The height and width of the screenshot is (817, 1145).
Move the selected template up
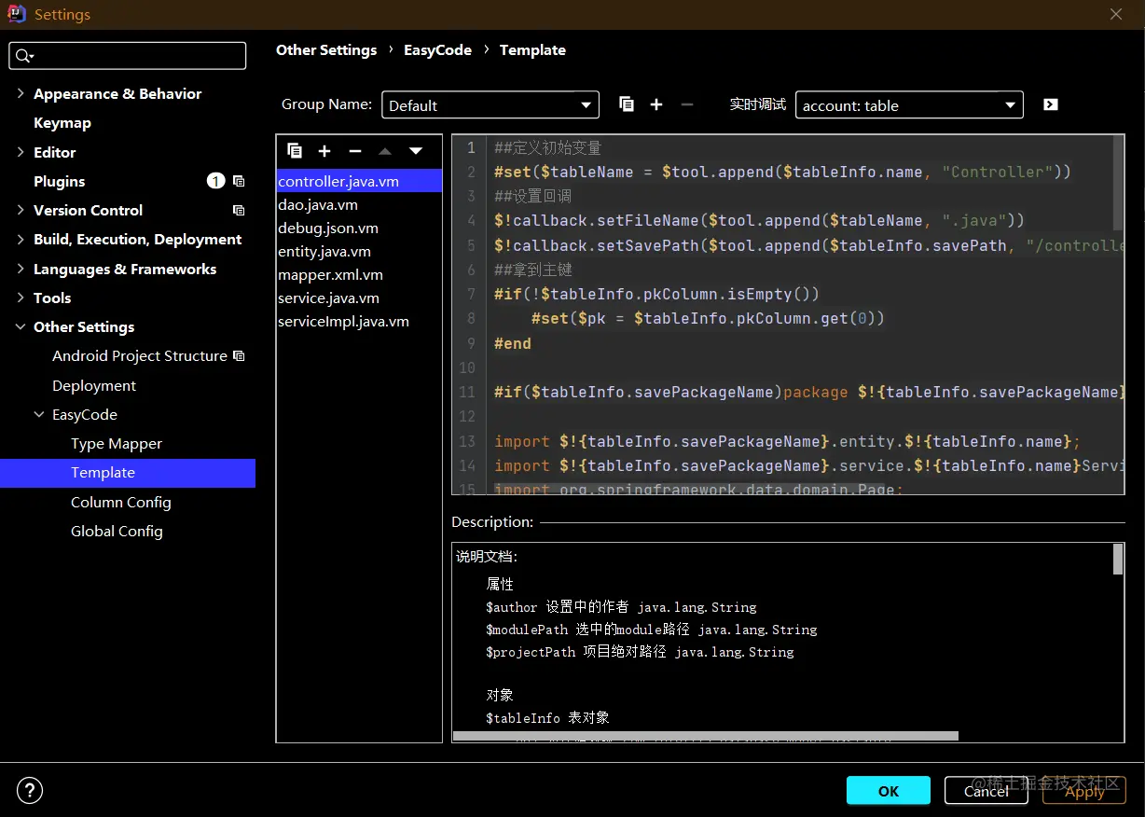coord(385,150)
